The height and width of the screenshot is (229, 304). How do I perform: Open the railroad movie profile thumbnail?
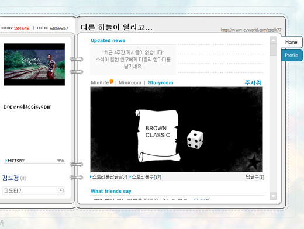tap(34, 64)
